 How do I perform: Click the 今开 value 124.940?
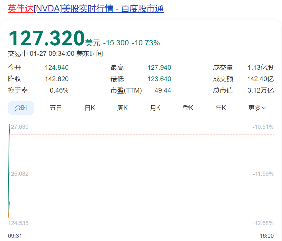click(x=57, y=68)
